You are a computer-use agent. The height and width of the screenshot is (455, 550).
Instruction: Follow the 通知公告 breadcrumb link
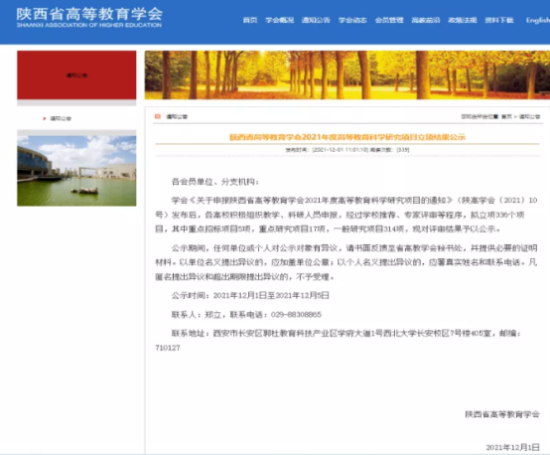pos(530,116)
